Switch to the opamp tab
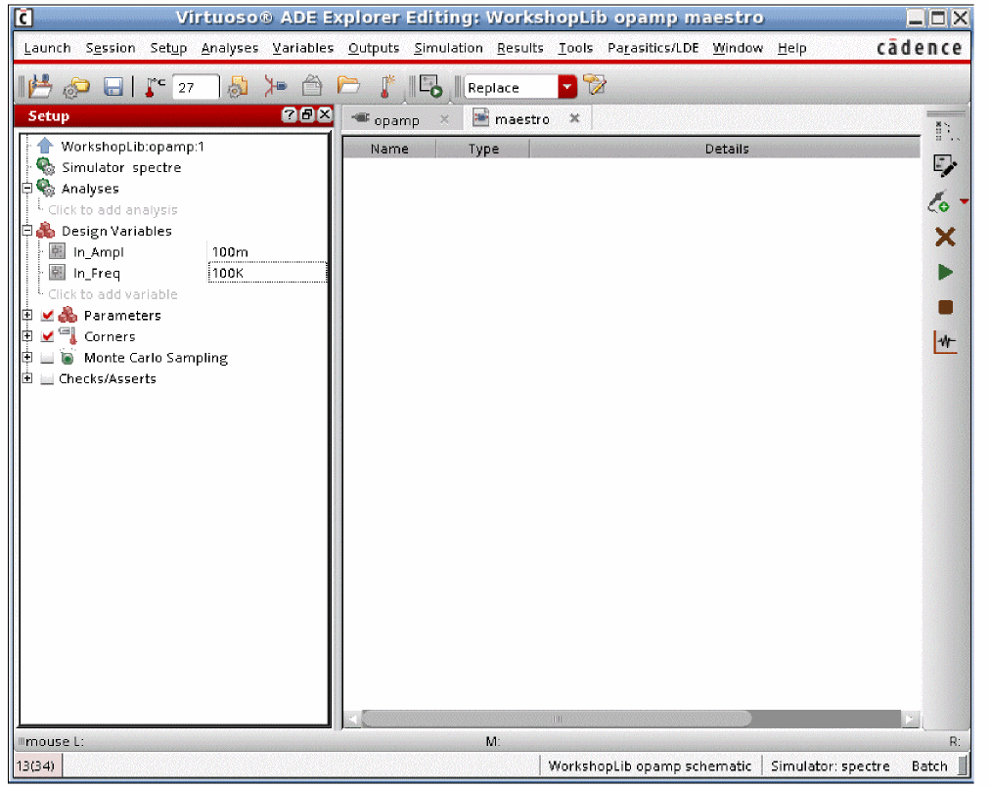The width and height of the screenshot is (991, 787). [396, 120]
